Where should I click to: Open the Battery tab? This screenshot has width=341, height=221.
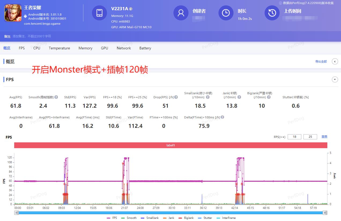pyautogui.click(x=145, y=48)
